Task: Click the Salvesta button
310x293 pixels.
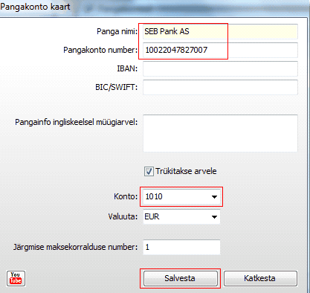Action: point(181,278)
